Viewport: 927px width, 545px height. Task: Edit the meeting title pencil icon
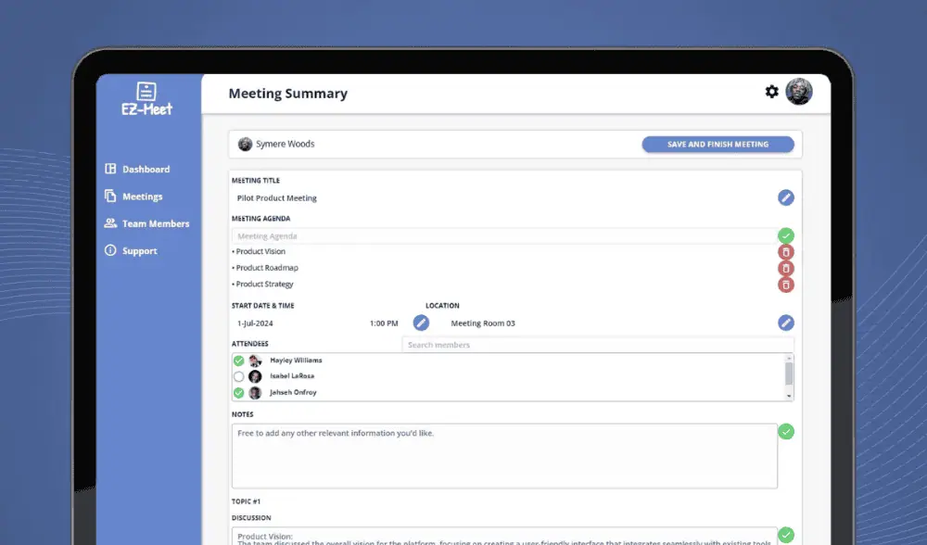[x=786, y=197]
